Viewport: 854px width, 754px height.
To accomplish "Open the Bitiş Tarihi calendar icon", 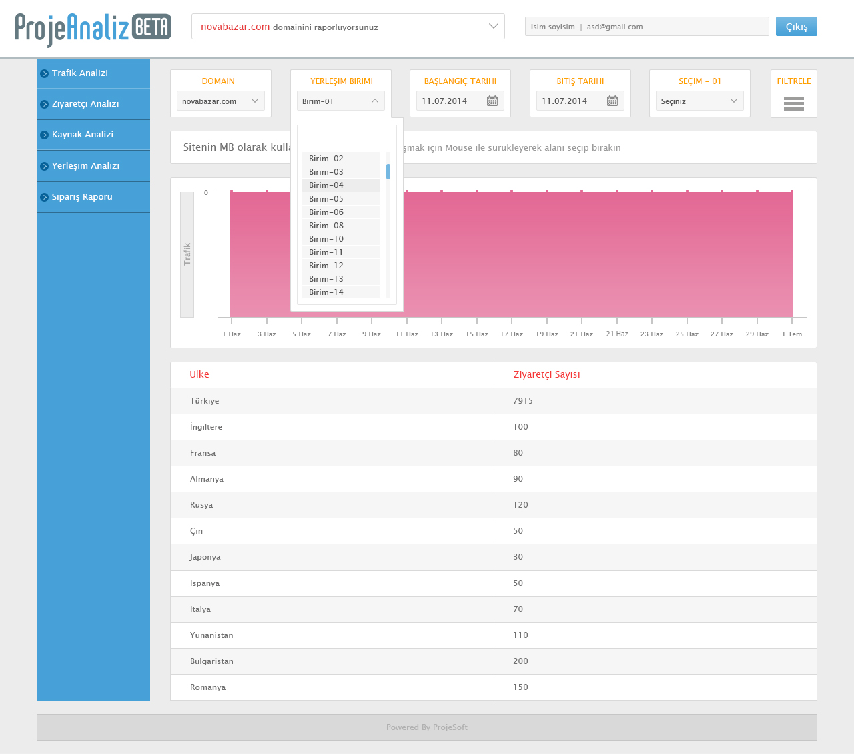I will click(612, 101).
